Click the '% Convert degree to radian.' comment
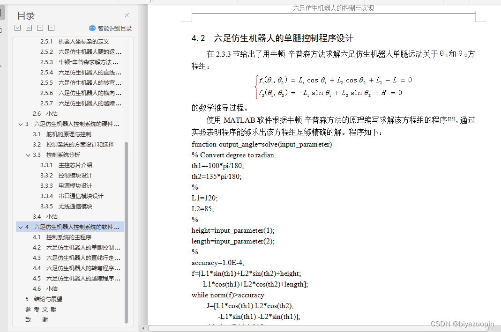Viewport: 501px width, 332px height. tap(233, 155)
